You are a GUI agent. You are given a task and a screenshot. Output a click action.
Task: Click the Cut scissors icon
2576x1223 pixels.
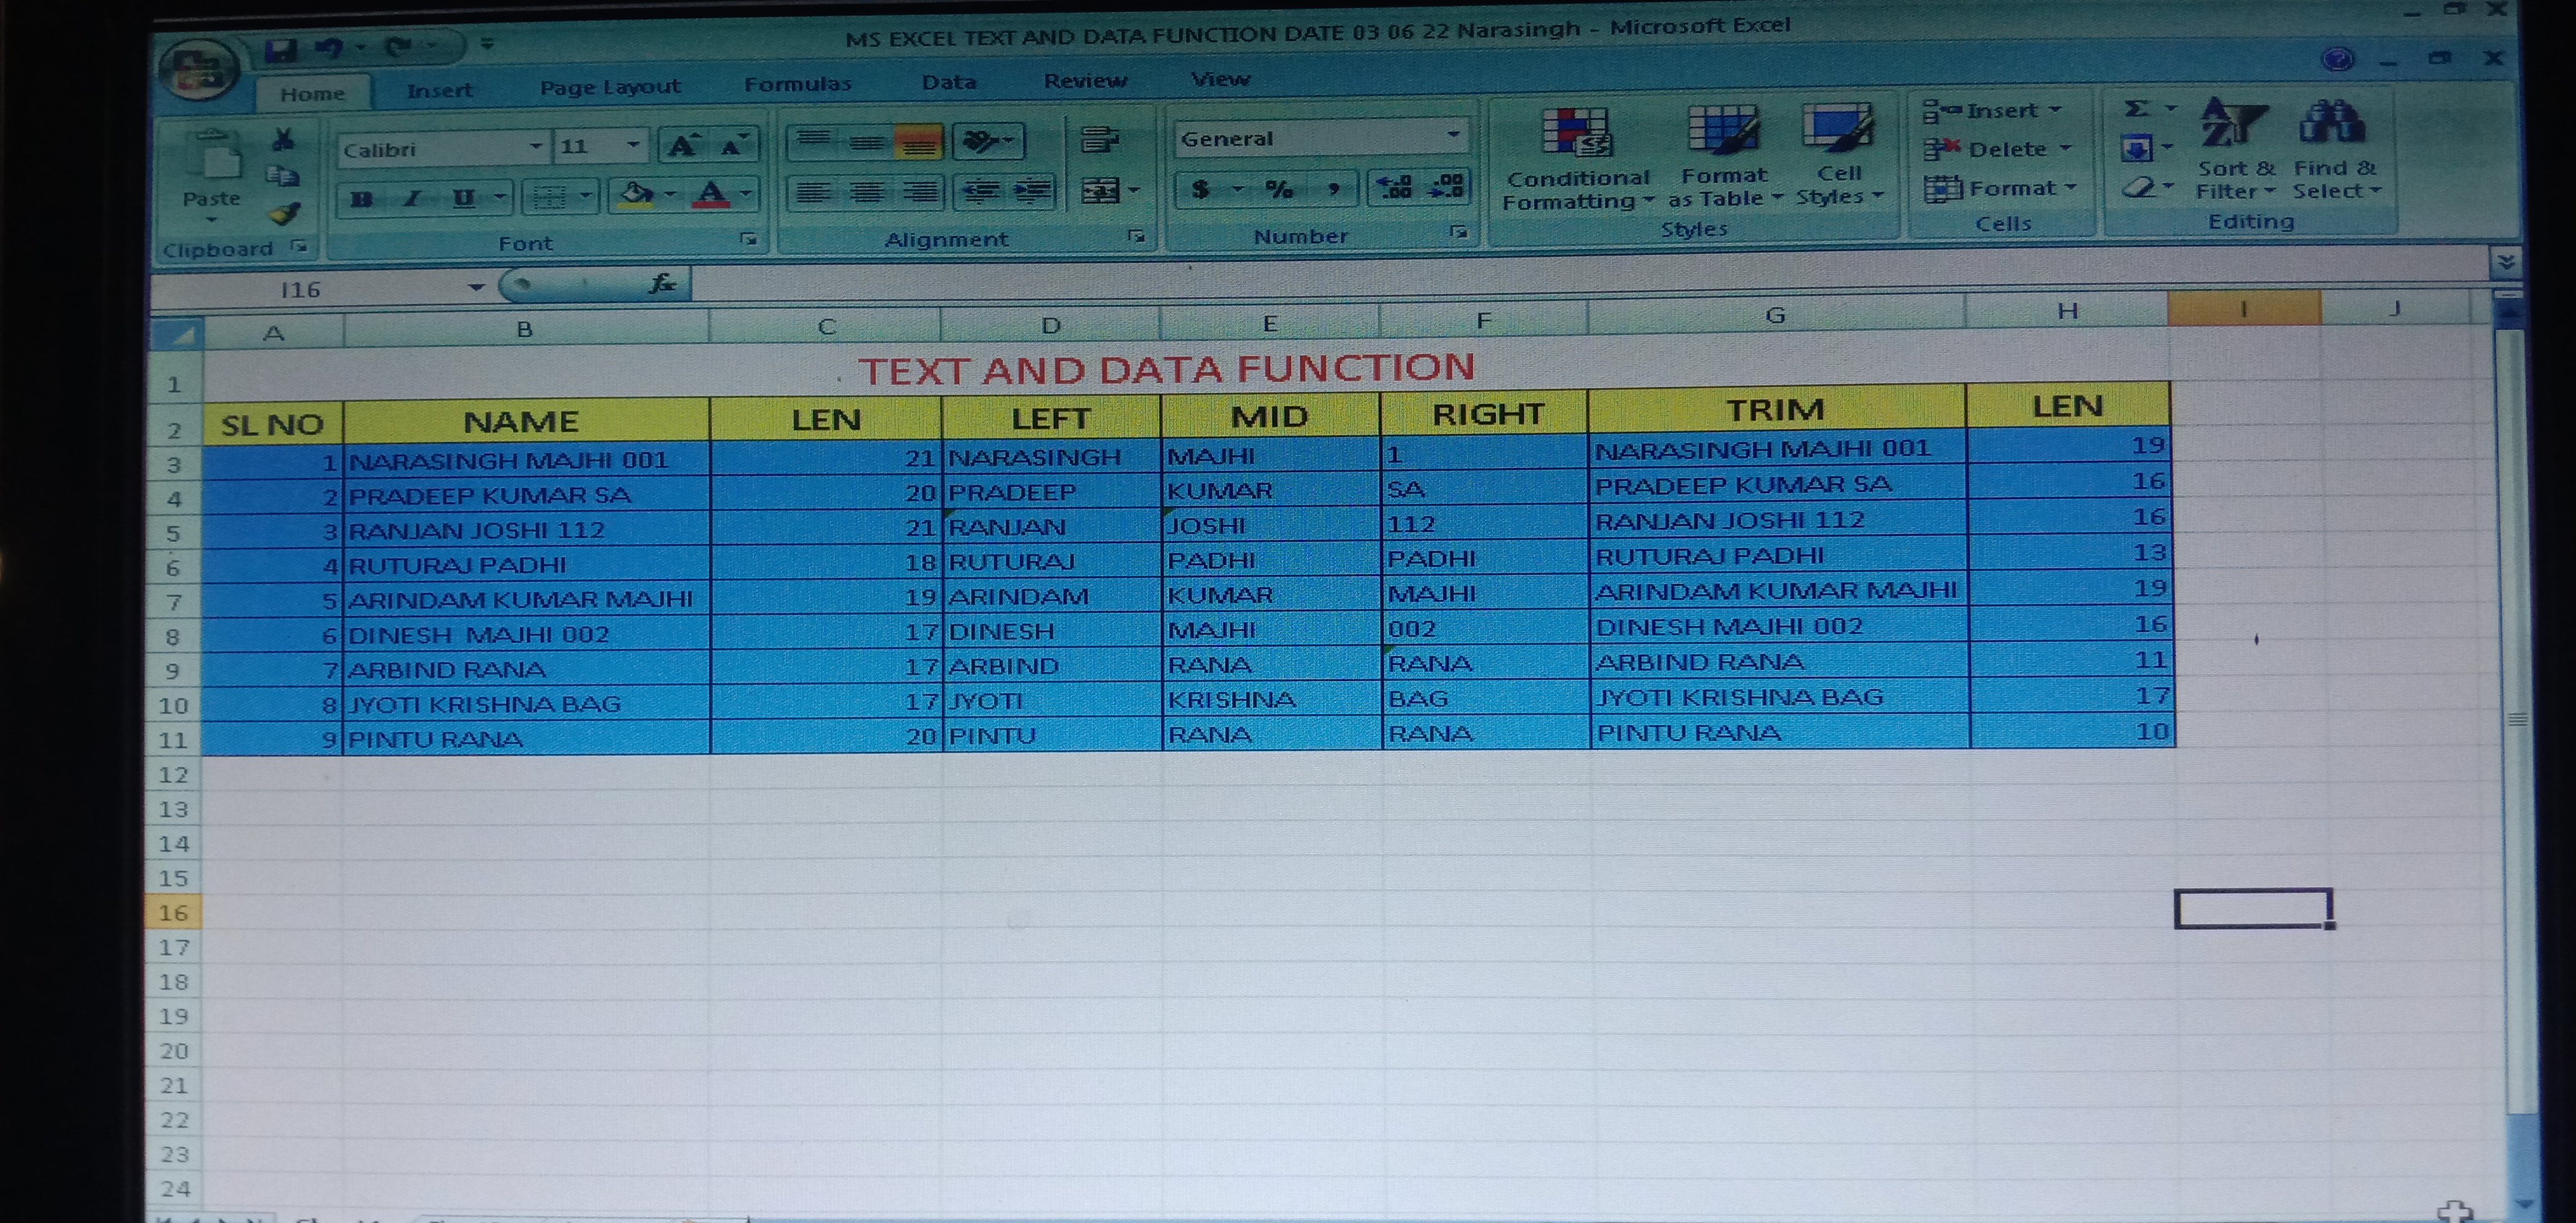coord(284,140)
